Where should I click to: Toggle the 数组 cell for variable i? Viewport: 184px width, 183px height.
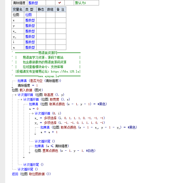[x=50, y=42]
